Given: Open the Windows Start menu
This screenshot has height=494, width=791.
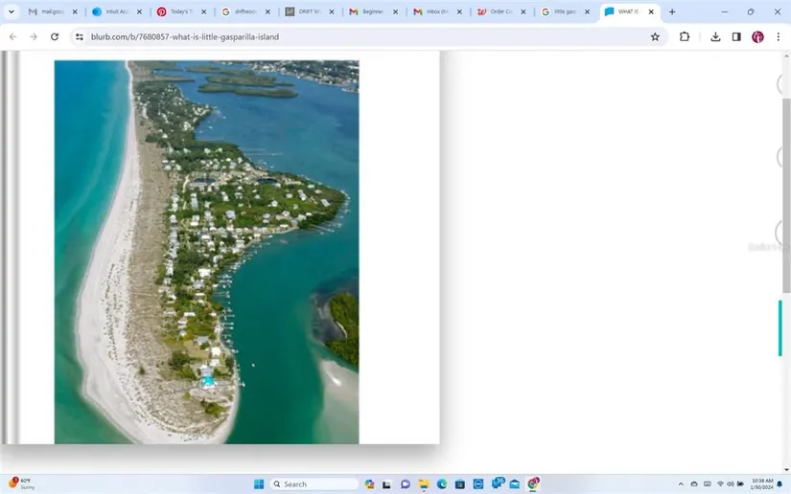Looking at the screenshot, I should click(256, 484).
